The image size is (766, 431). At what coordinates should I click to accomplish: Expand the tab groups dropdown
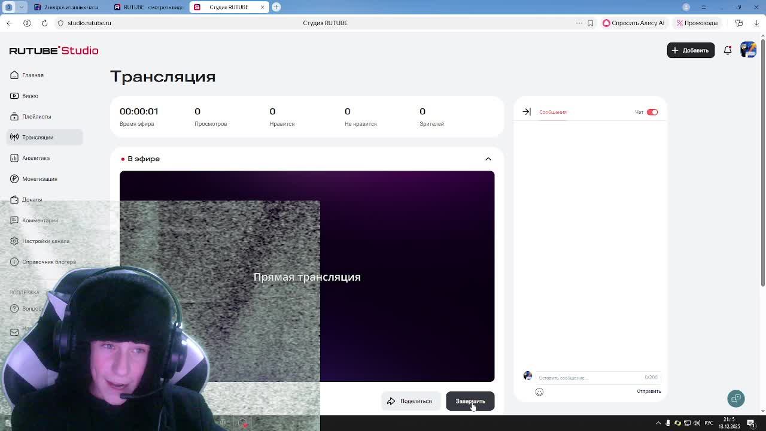(22, 7)
